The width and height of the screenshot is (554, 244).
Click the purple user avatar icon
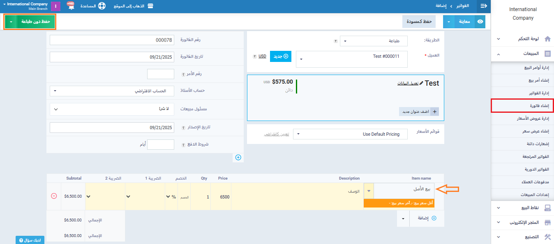coord(55,6)
